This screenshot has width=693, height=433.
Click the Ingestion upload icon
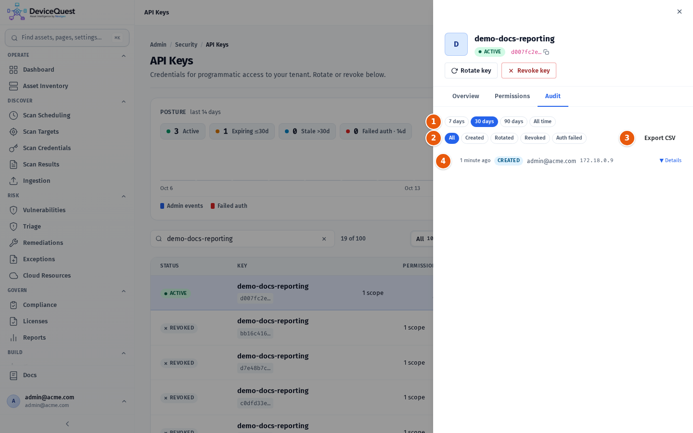coord(13,181)
